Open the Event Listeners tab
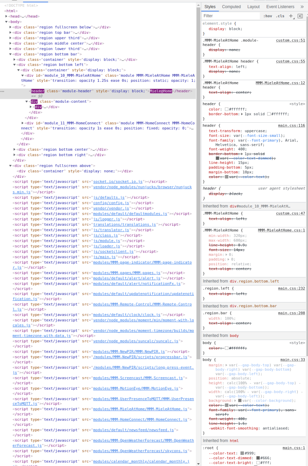 [x=280, y=7]
